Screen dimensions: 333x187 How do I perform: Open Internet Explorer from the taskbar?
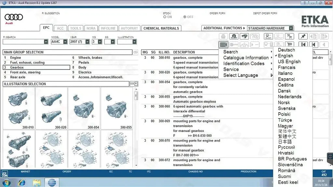click(22, 182)
